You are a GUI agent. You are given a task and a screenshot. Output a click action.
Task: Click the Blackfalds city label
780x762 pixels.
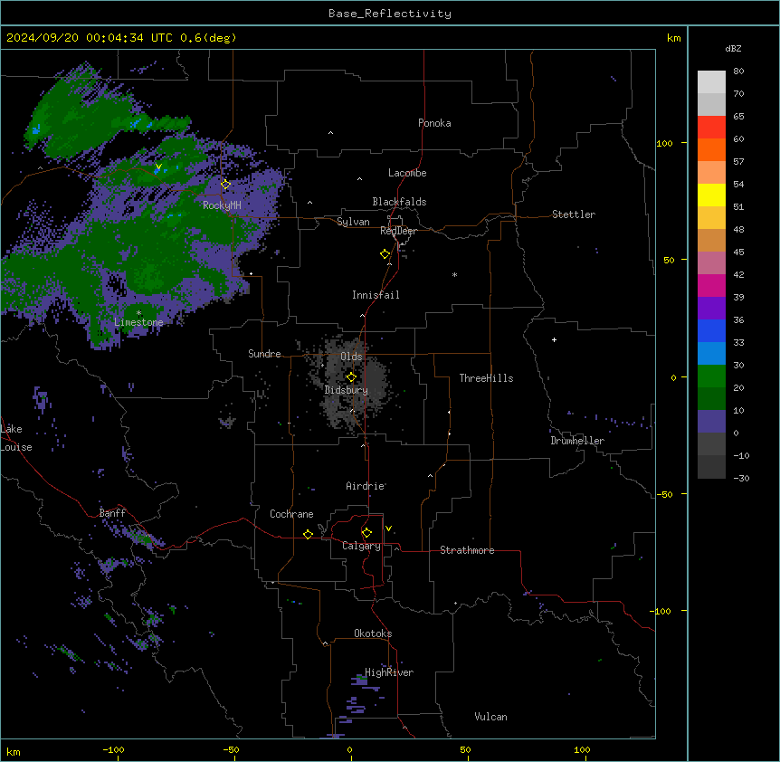[399, 202]
